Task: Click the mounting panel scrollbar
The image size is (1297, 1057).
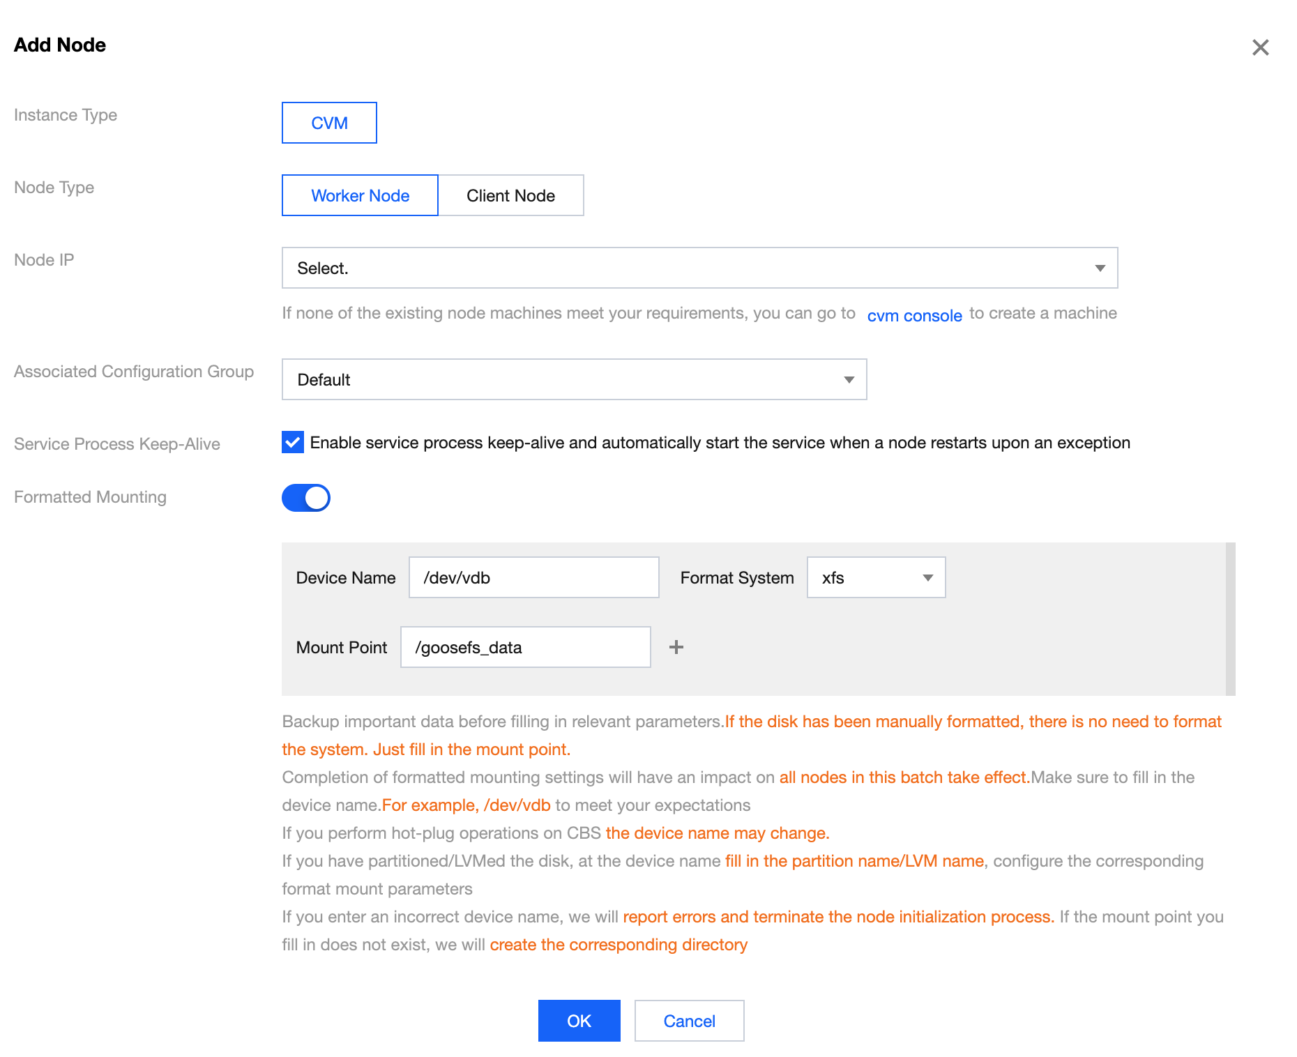Action: (x=1230, y=618)
